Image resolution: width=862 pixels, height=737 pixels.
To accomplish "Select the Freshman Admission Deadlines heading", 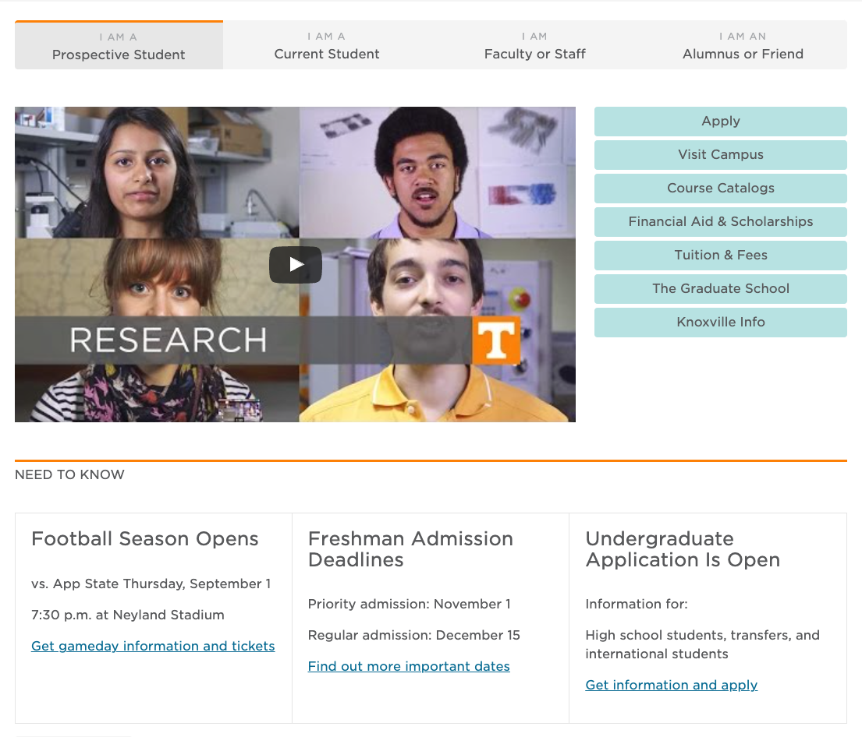I will (410, 549).
